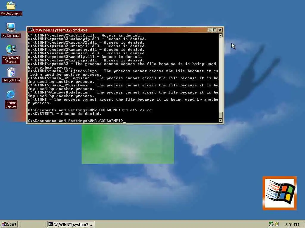Click the last prompt line with the cursor
305x228 pixels.
pyautogui.click(x=77, y=121)
